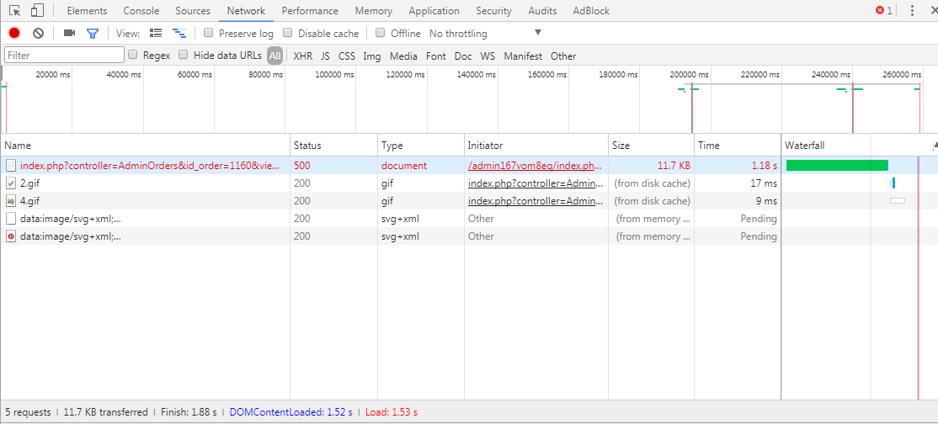The width and height of the screenshot is (938, 424).
Task: Click the Filter text input field
Action: [x=64, y=56]
